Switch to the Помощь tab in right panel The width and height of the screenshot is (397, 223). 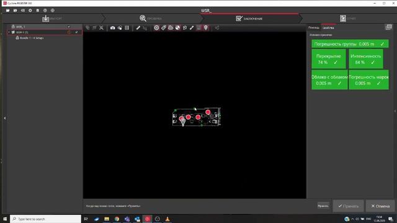[314, 28]
